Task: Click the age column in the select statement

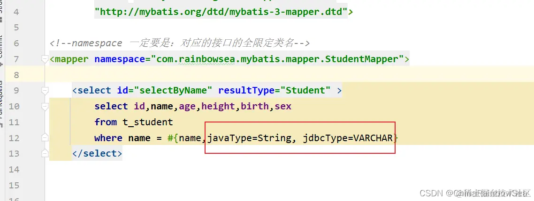Action: (187, 107)
